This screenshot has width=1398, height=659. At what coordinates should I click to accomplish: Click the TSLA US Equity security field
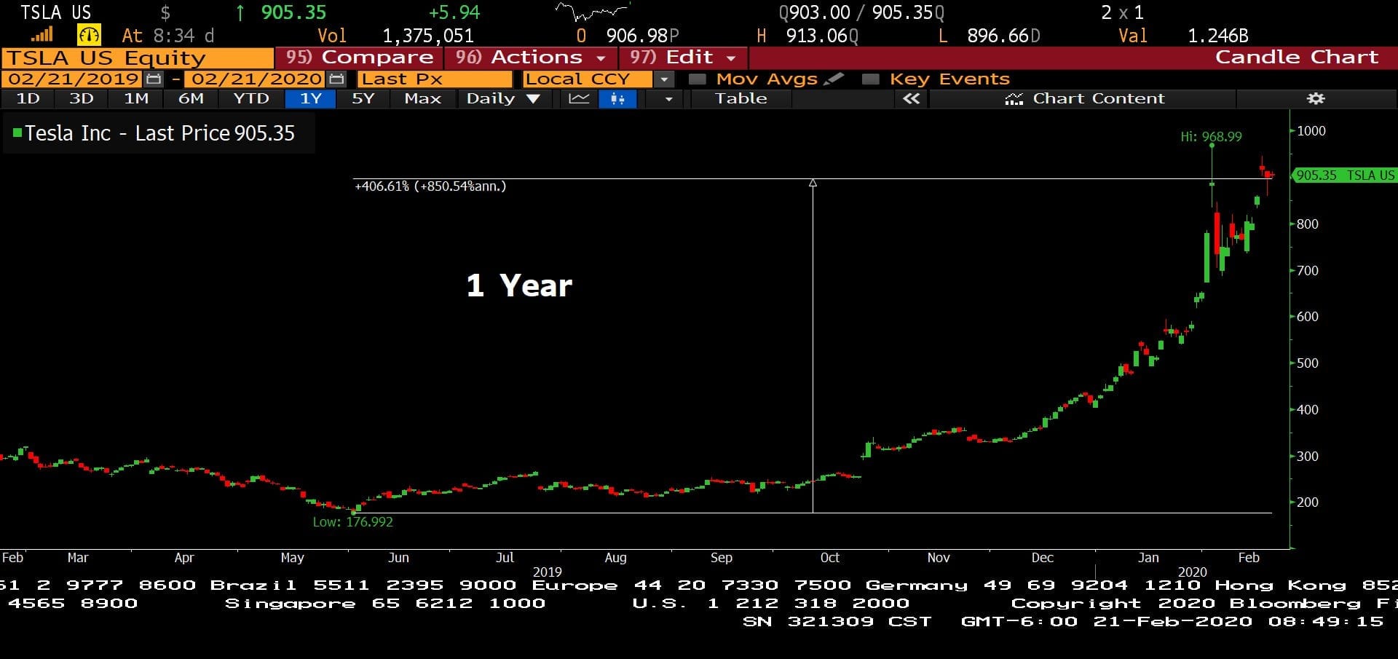pos(138,58)
